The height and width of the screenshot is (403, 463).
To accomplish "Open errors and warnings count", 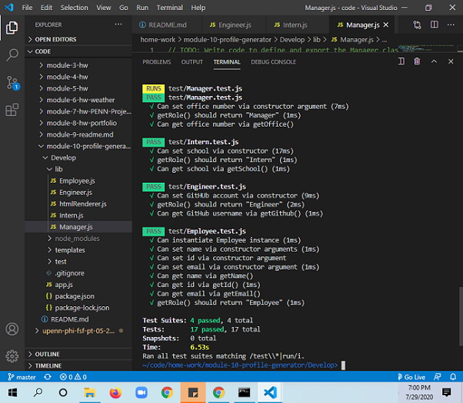I will click(73, 377).
